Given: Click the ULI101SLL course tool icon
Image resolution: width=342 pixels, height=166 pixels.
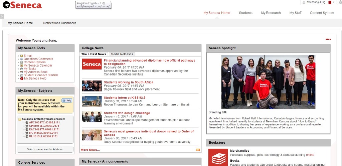Looking at the screenshot, I should pyautogui.click(x=27, y=136).
